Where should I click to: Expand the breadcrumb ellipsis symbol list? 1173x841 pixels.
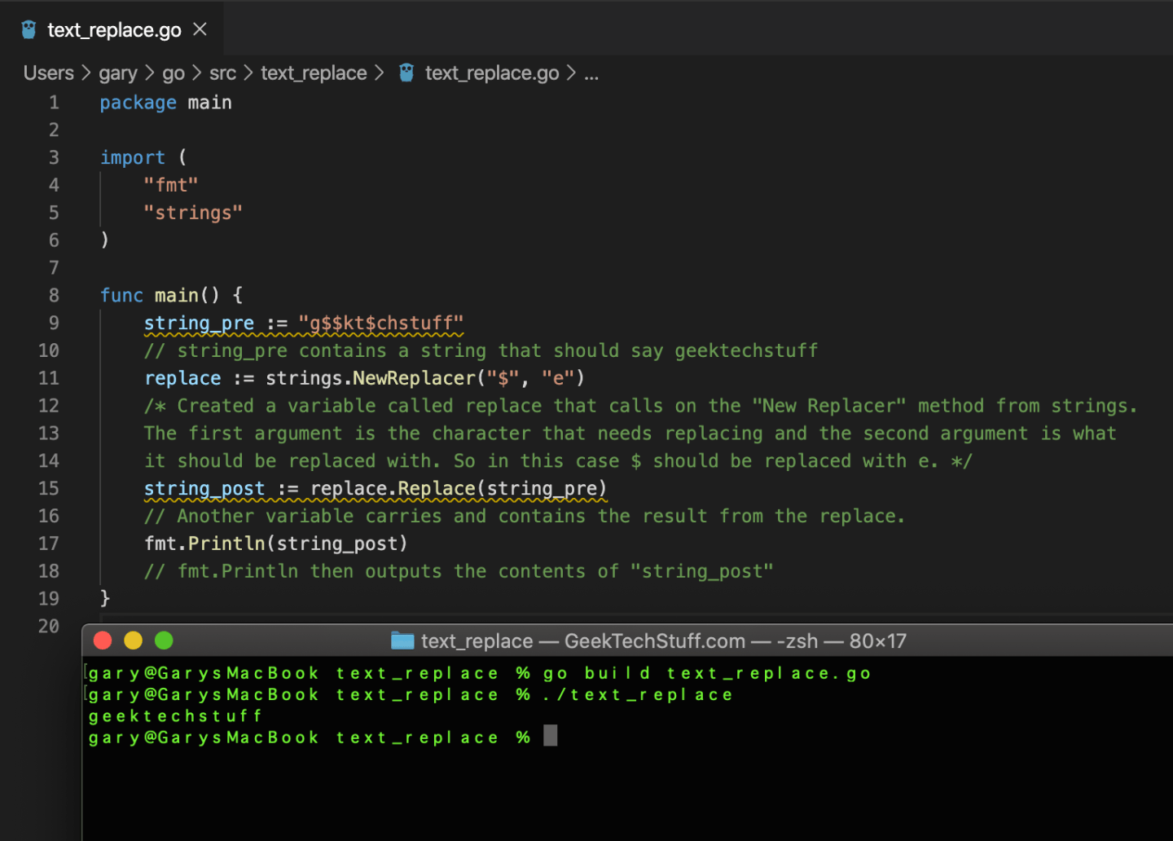(x=591, y=74)
